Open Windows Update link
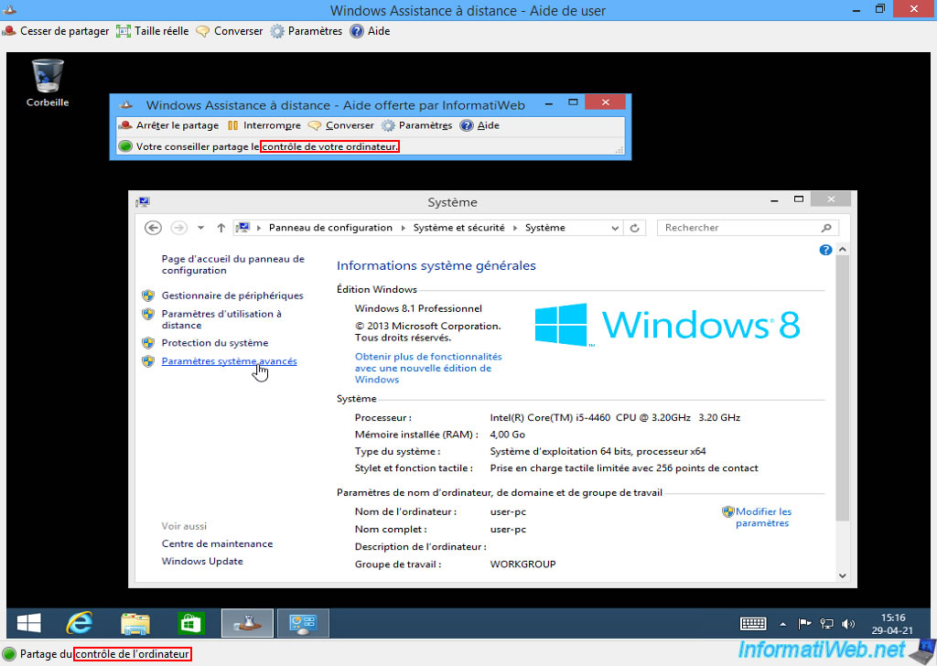This screenshot has height=666, width=937. coord(202,562)
